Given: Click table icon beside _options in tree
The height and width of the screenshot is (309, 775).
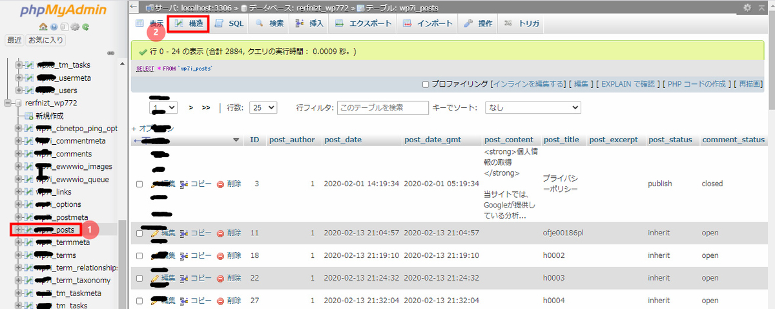Looking at the screenshot, I should (29, 204).
